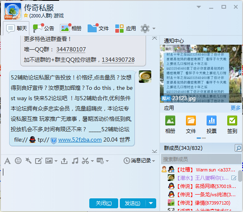
Task: Click the QQ penguin emoticon in message
Action: (x=32, y=140)
